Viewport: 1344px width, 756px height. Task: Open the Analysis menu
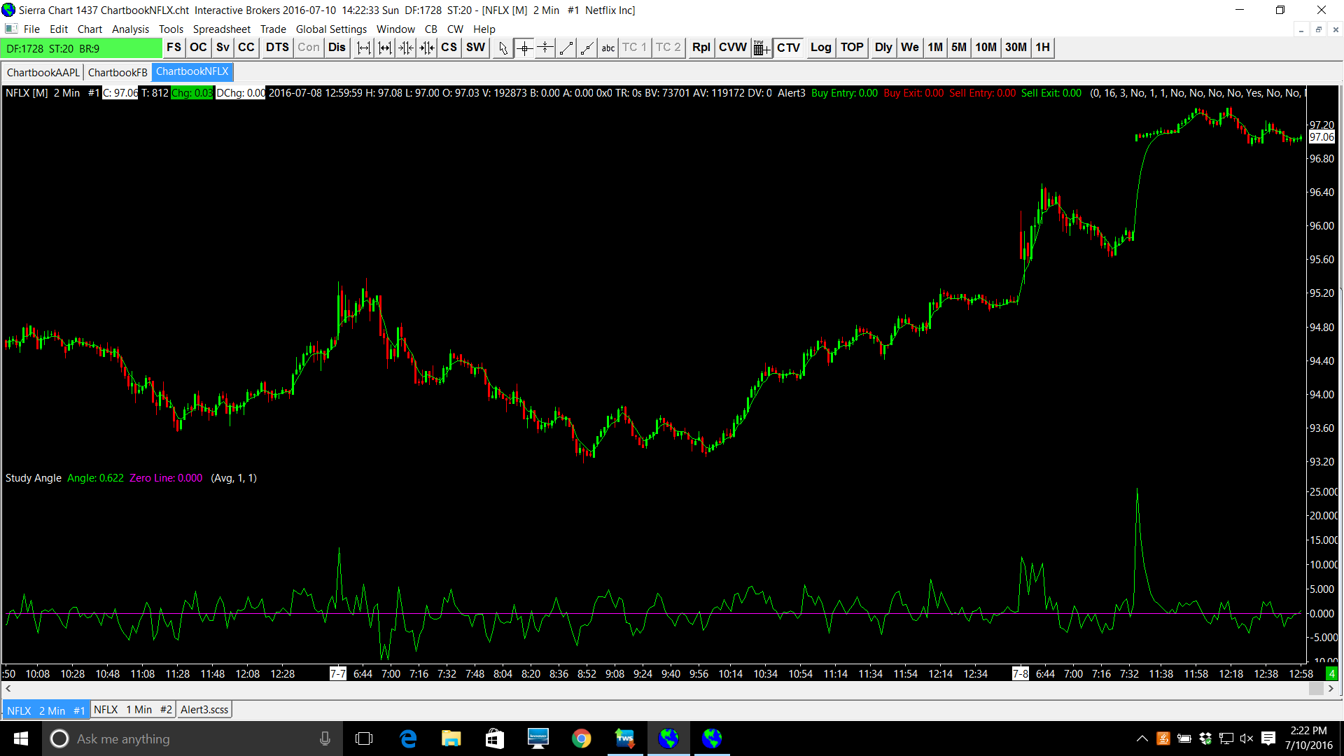[x=130, y=29]
